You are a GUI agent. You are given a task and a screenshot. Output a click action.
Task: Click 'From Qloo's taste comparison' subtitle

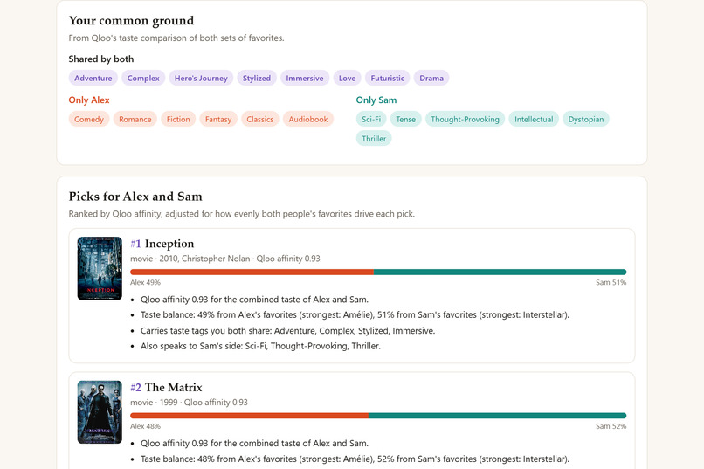176,38
